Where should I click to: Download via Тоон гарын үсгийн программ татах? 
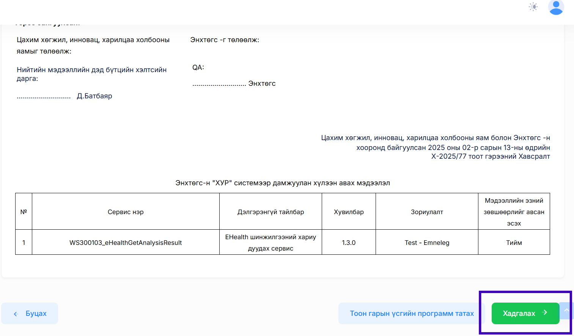tap(411, 313)
